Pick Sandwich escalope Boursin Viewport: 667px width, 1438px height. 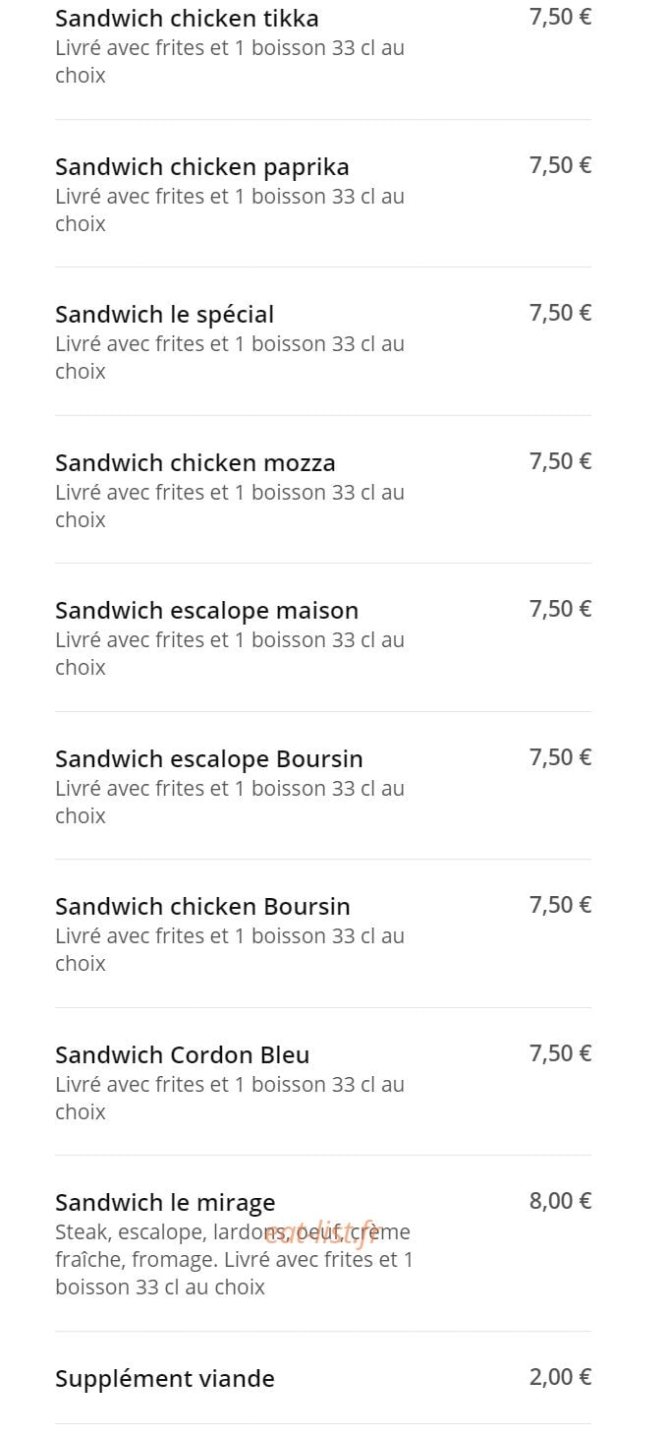click(323, 786)
